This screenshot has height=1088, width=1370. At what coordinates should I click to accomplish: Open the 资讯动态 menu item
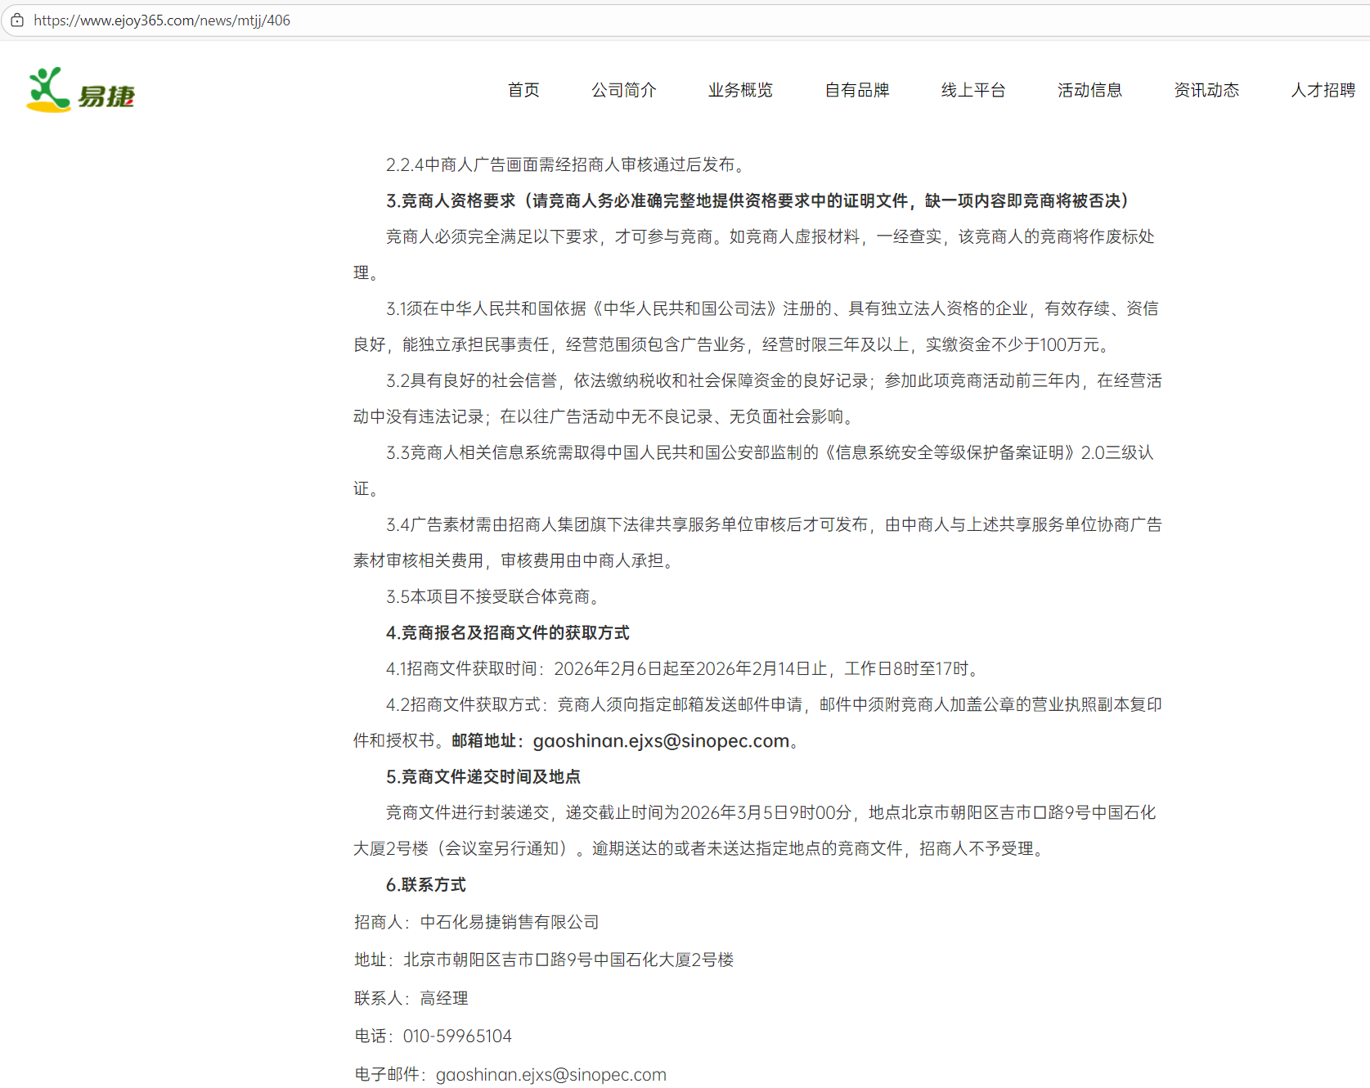pyautogui.click(x=1206, y=90)
